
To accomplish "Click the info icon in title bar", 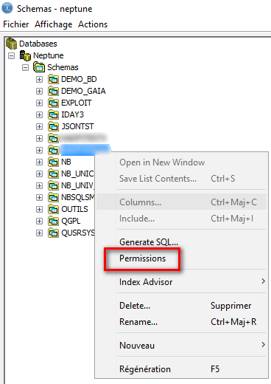I will pos(7,8).
